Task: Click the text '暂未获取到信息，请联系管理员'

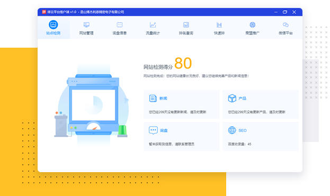Action: [x=172, y=144]
